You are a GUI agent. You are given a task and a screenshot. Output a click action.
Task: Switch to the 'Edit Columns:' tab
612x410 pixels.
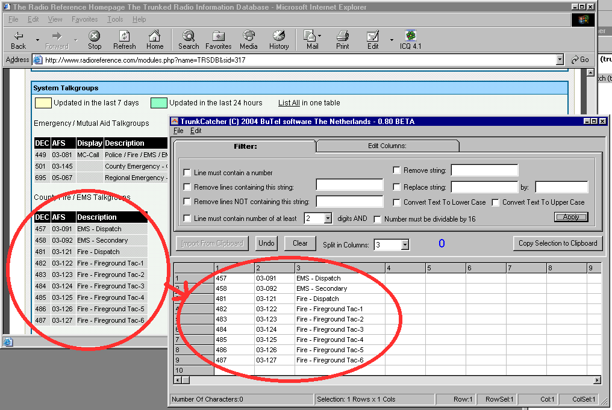pos(387,146)
